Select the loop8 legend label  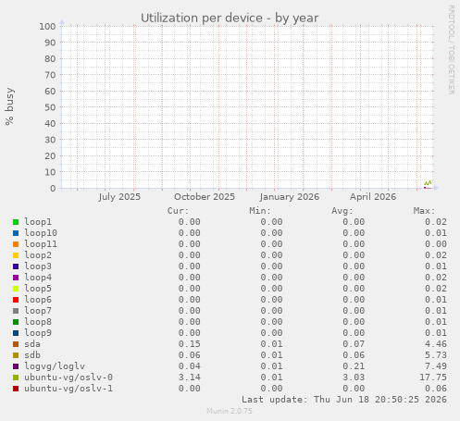pos(38,322)
